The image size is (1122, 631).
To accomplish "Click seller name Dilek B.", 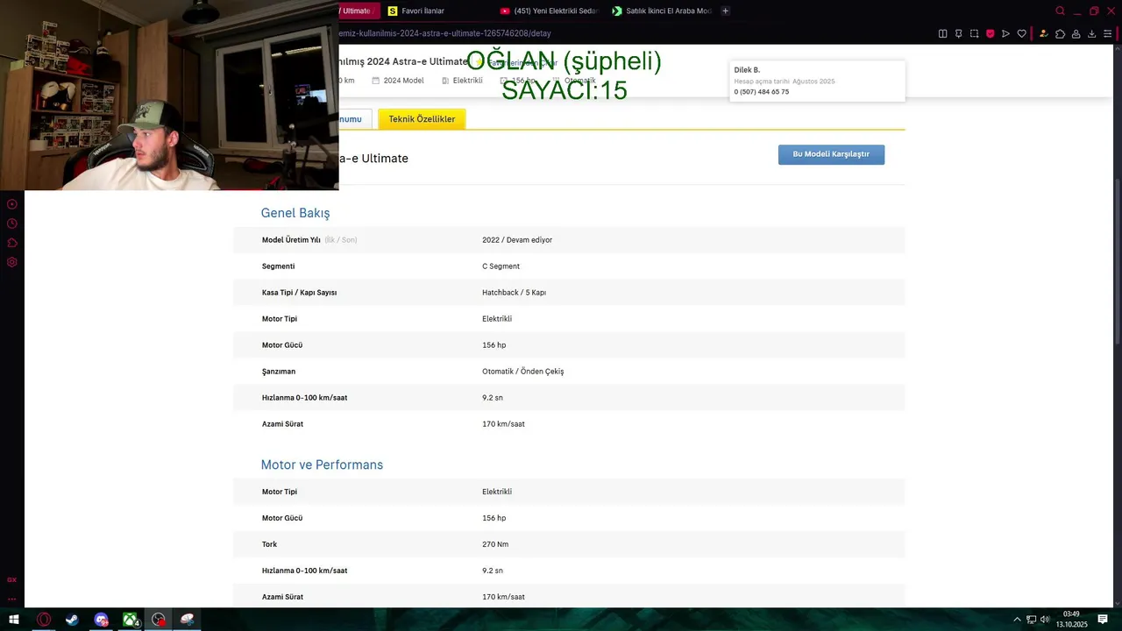I will [x=747, y=70].
